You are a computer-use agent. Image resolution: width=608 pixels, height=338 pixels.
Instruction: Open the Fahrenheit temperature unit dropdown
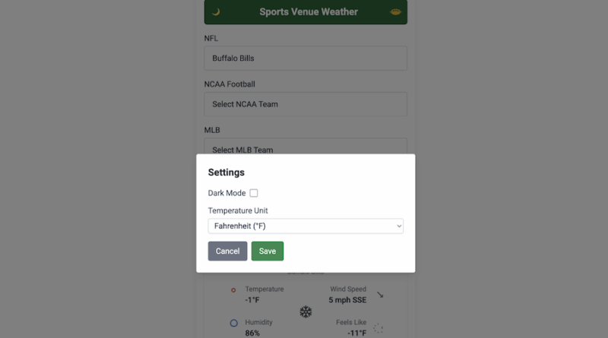[306, 226]
